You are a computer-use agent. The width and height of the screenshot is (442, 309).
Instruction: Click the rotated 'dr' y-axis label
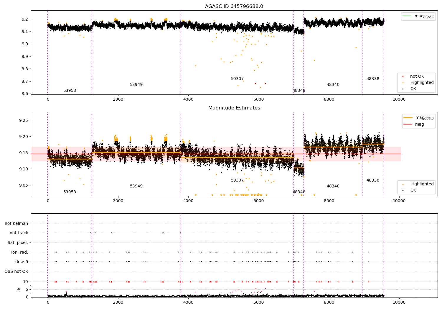pos(19,289)
